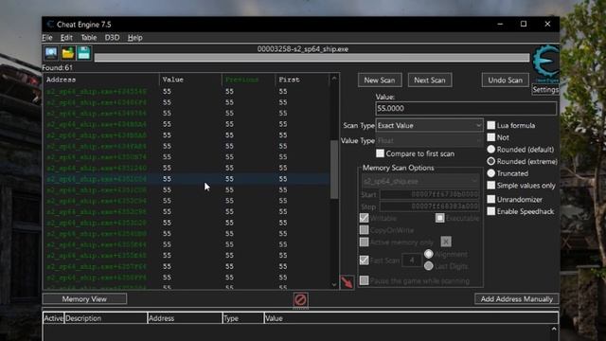Click the Previous column header
The image size is (606, 341).
248,80
